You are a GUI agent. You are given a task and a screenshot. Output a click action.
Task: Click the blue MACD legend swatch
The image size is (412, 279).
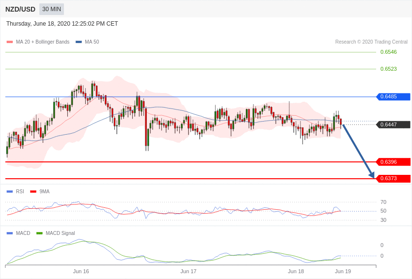[10, 233]
